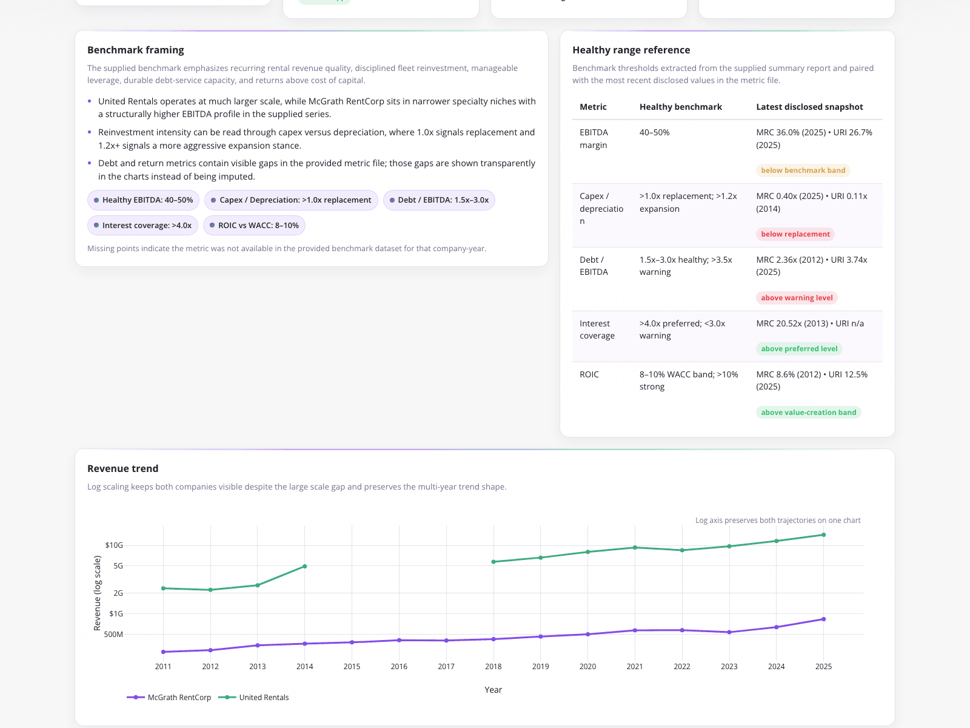Click '>1.0x replacement; >1.2x expansion' cell
This screenshot has height=728, width=970.
pos(689,203)
